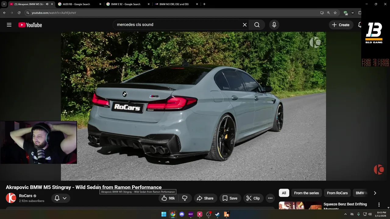390x219 pixels.
Task: Open Squeeze Benz Best Drifting video thumbnail
Action: click(300, 206)
